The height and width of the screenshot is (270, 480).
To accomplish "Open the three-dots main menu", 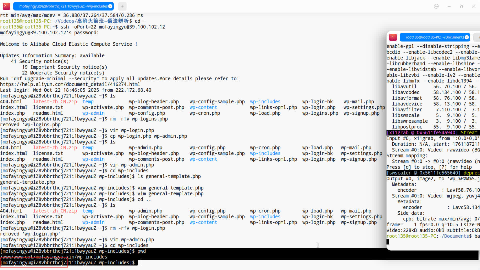I will coord(436,6).
